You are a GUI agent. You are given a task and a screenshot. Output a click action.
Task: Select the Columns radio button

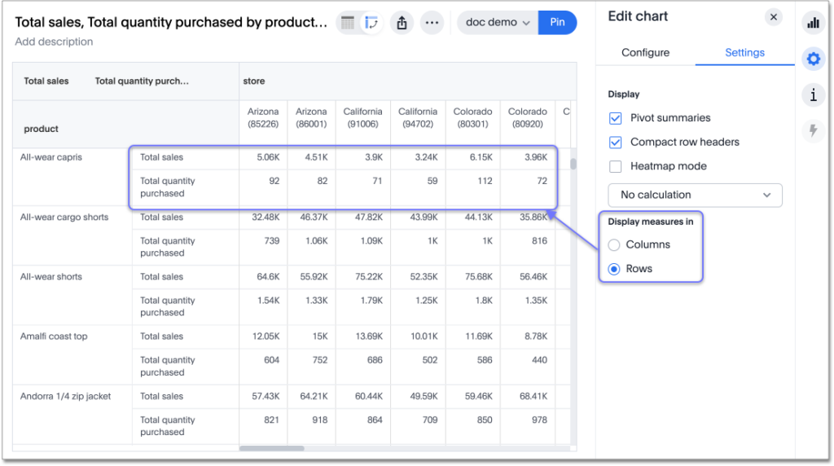tap(614, 244)
